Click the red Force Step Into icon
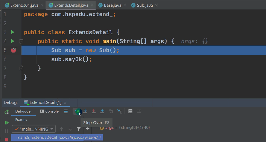Image resolution: width=266 pixels, height=142 pixels. coord(93,111)
